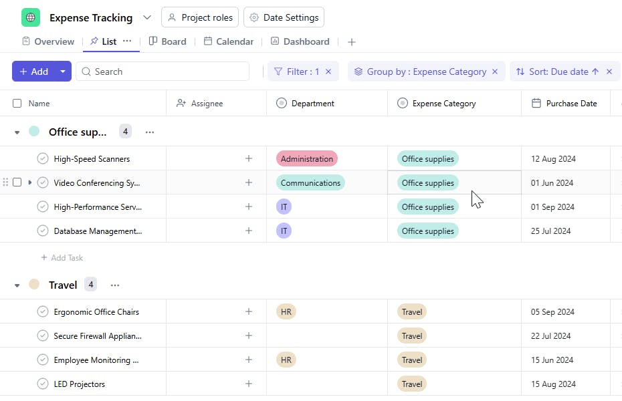The width and height of the screenshot is (622, 401).
Task: Mark LED Projectors task as complete
Action: 43,384
